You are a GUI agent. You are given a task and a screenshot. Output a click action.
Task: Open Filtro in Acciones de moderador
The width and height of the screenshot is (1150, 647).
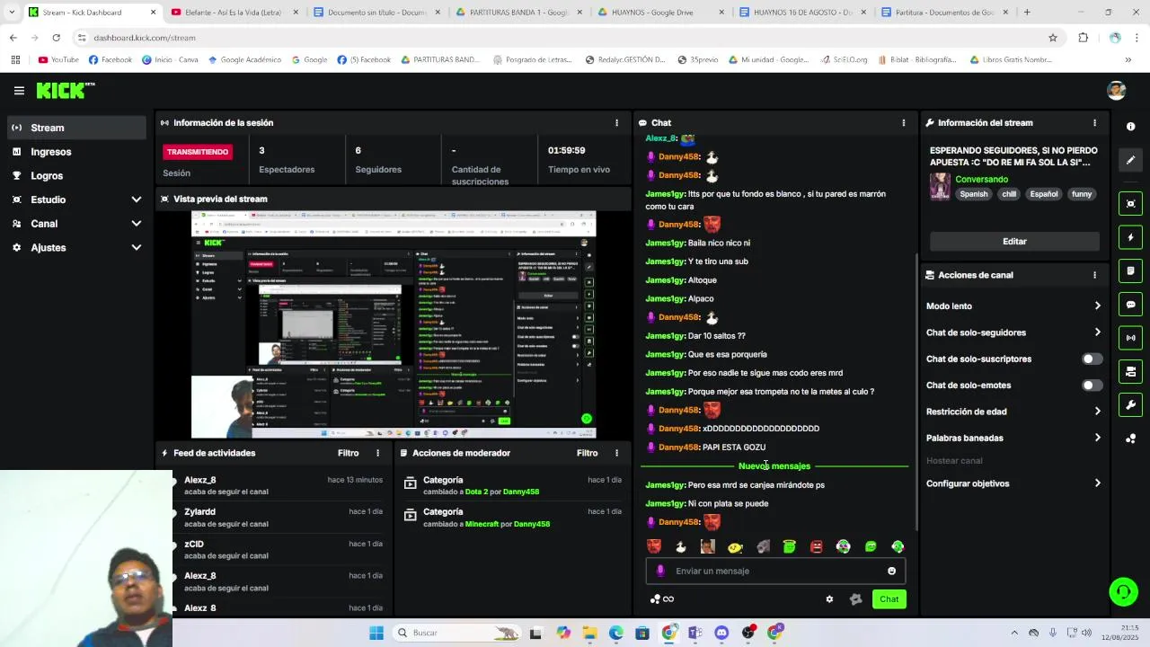587,453
